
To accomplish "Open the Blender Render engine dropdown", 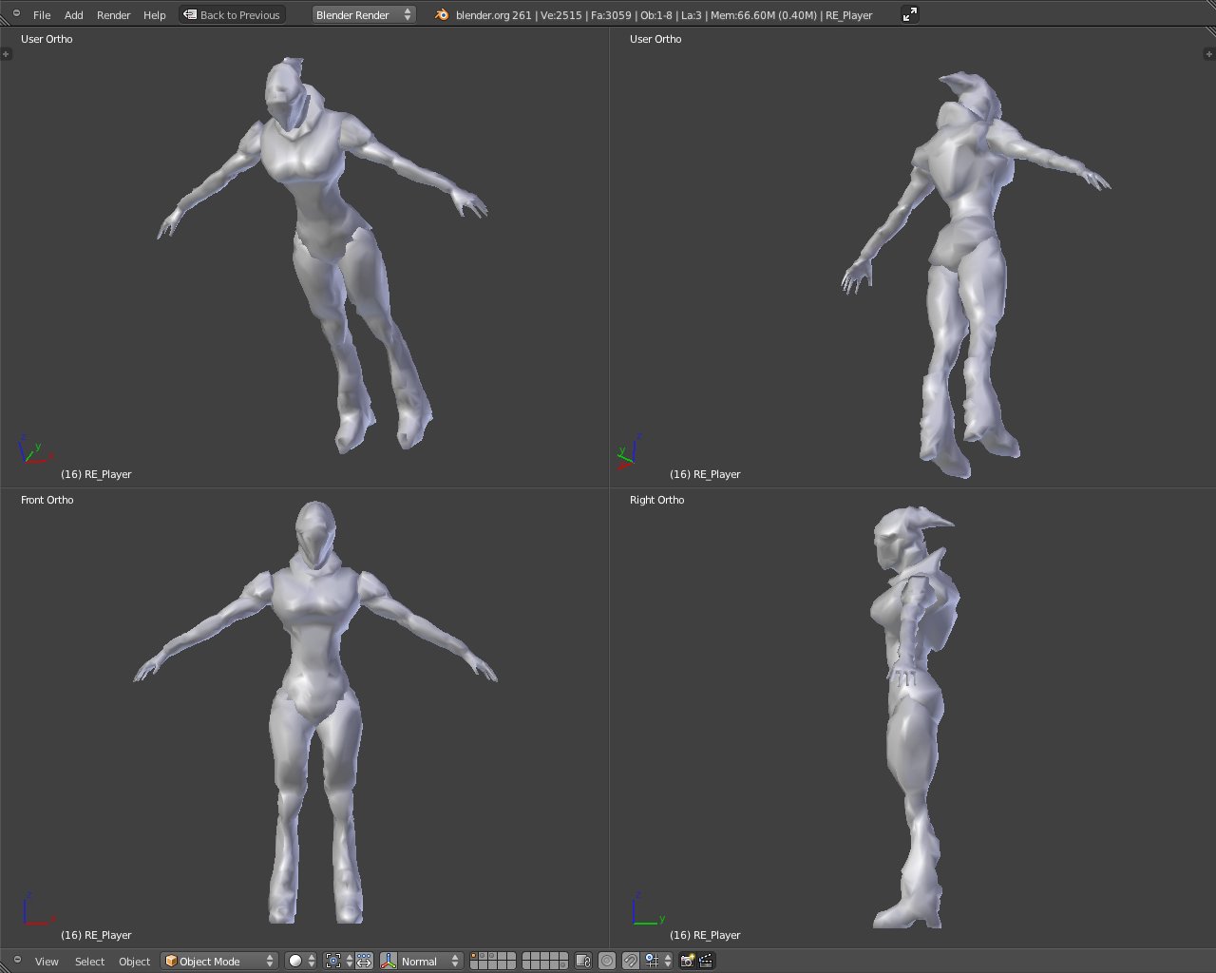I will coord(364,14).
